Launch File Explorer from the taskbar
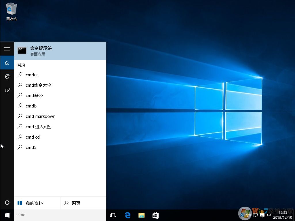295x221 pixels. (x=141, y=215)
